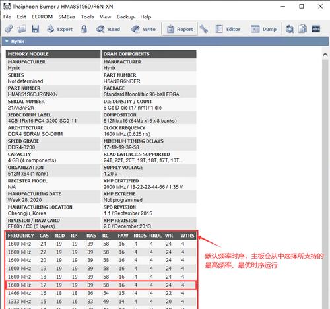Open the View menu
This screenshot has height=309, width=330.
tap(106, 17)
